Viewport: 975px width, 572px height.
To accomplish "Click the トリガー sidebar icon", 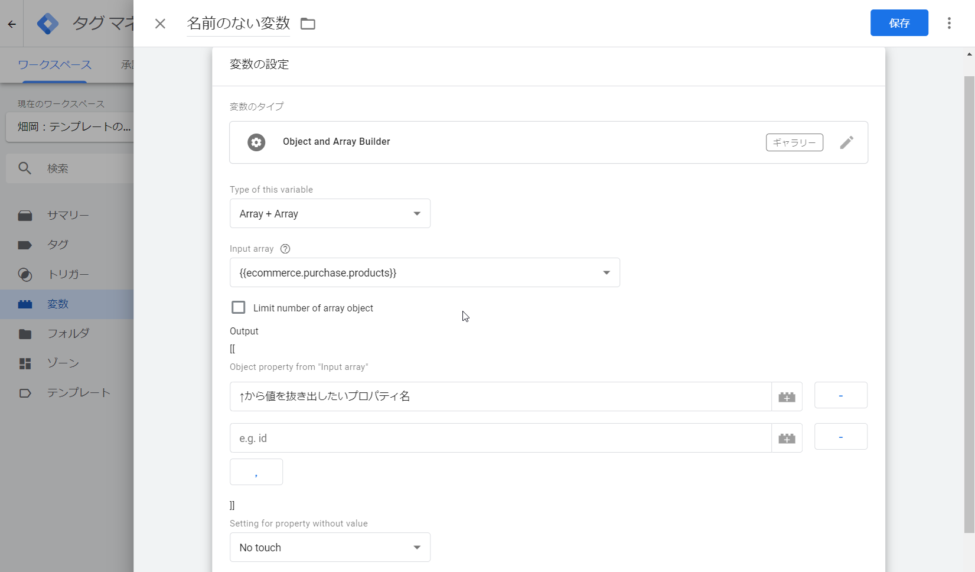I will (x=25, y=274).
